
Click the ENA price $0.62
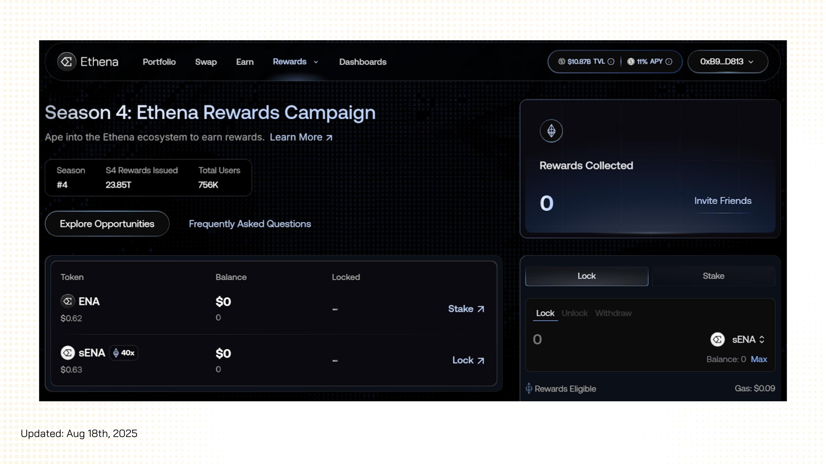coord(71,318)
